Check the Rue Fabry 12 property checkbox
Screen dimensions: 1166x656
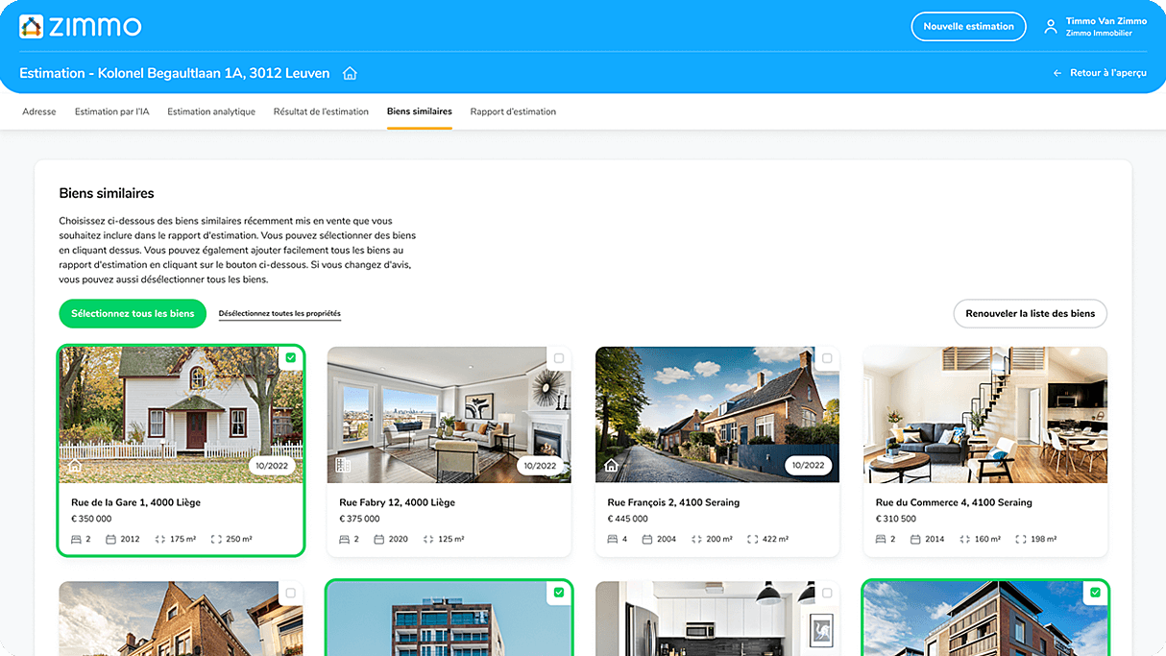pos(559,358)
